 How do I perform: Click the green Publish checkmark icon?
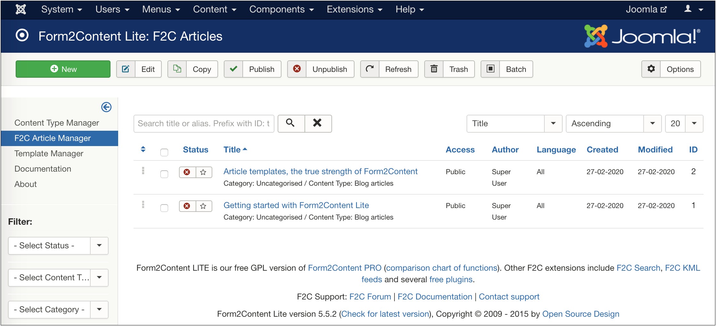click(233, 69)
